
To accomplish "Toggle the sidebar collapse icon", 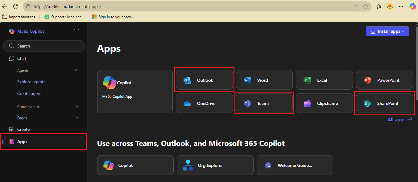I will coord(77,31).
